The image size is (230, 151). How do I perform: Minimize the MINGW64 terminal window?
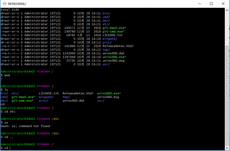pyautogui.click(x=200, y=4)
